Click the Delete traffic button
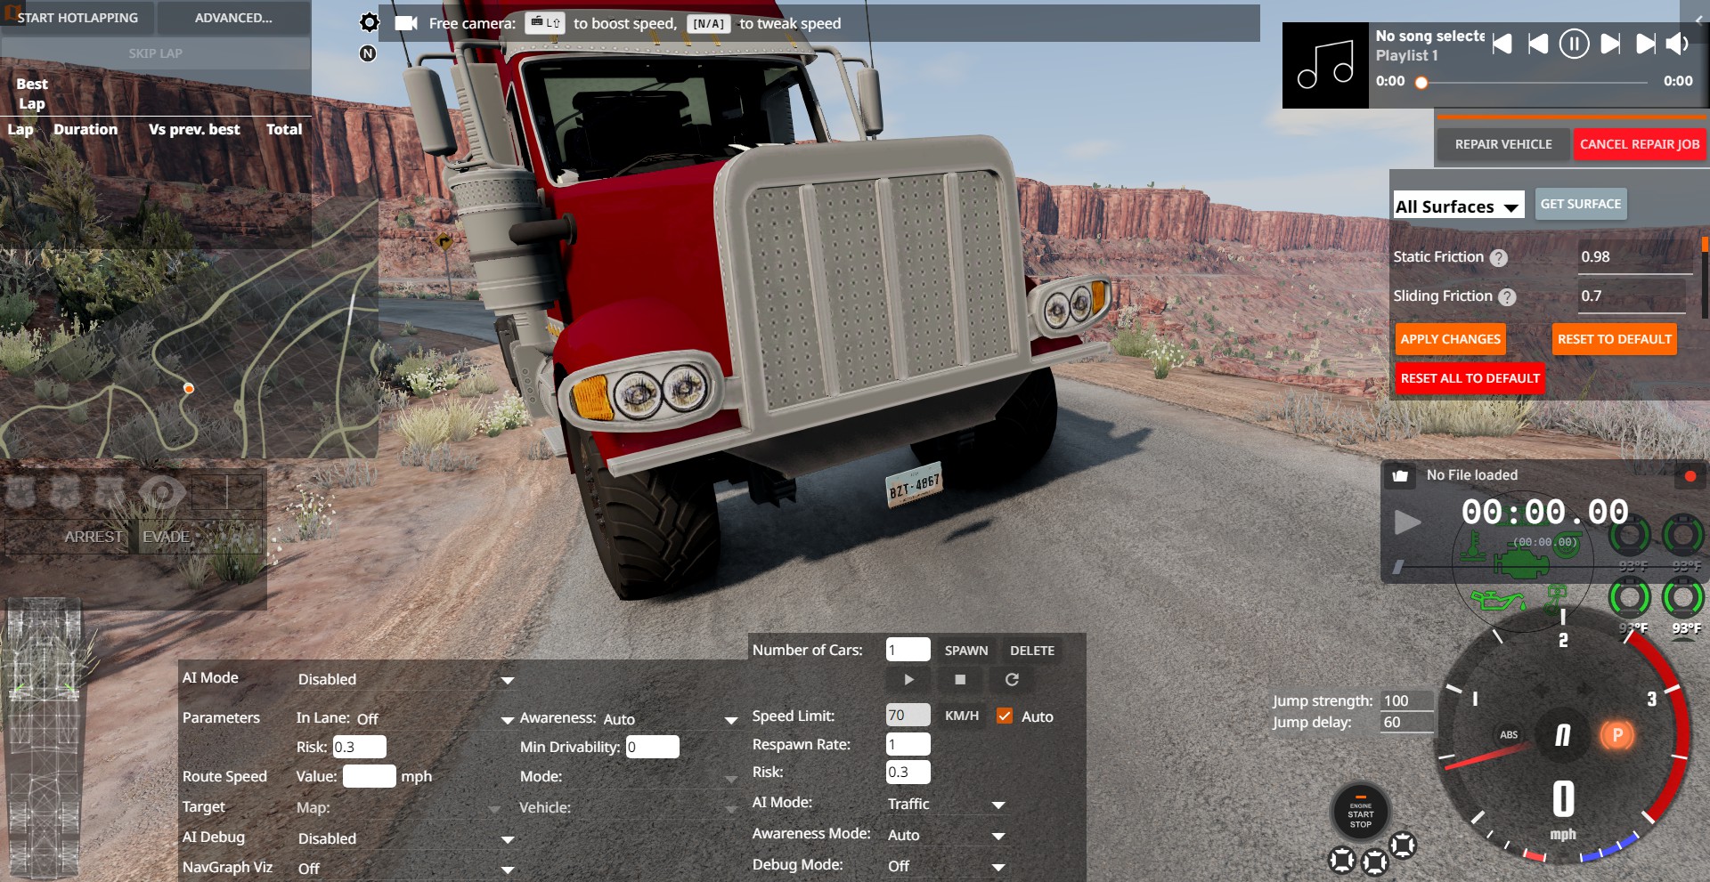This screenshot has height=882, width=1710. pos(1032,651)
